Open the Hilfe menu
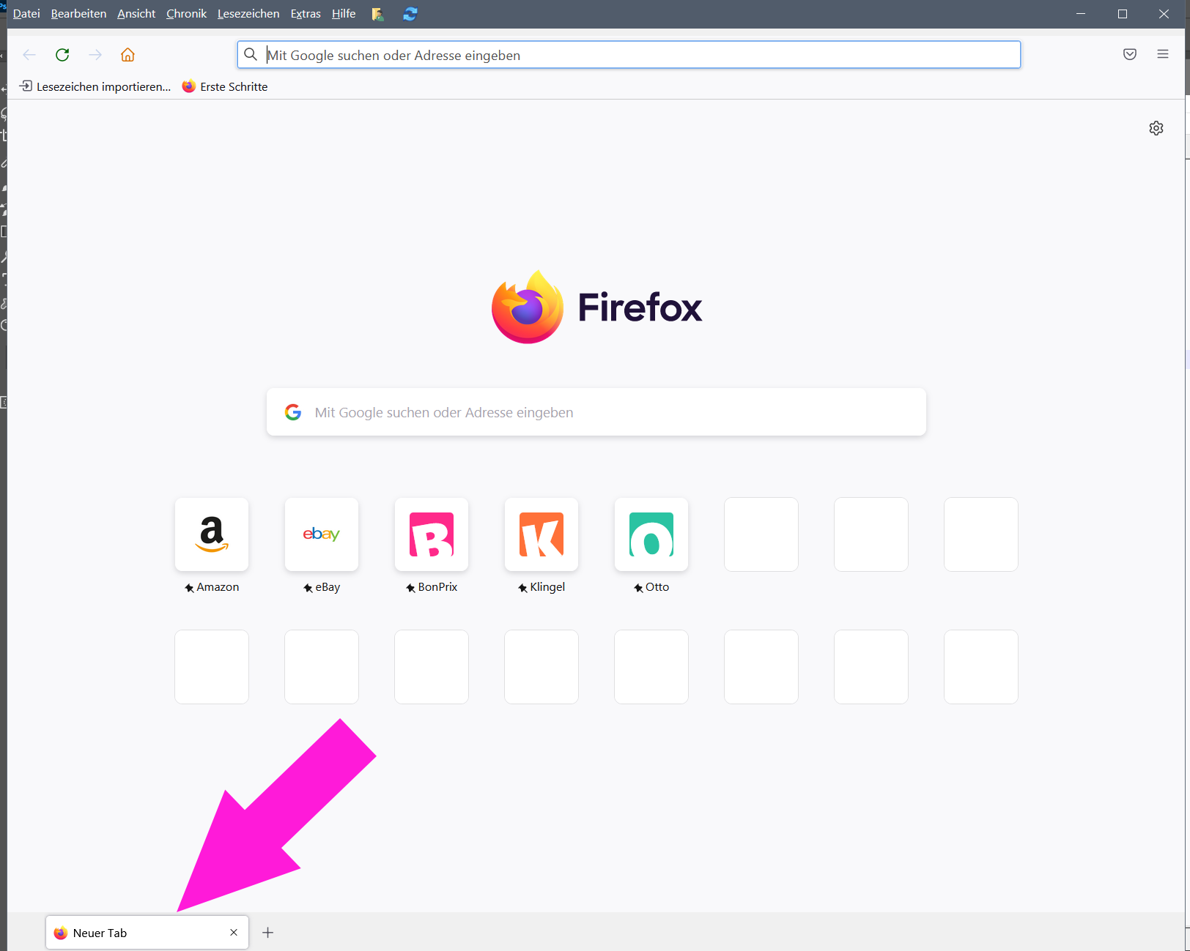 tap(344, 14)
